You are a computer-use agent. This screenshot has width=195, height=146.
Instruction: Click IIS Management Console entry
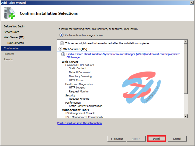point(80,113)
